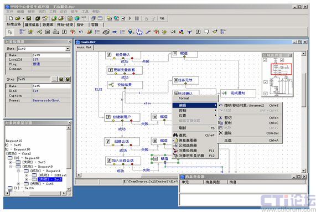Open the Name combo box dropdown
Image resolution: width=316 pixels, height=212 pixels.
coord(68,49)
